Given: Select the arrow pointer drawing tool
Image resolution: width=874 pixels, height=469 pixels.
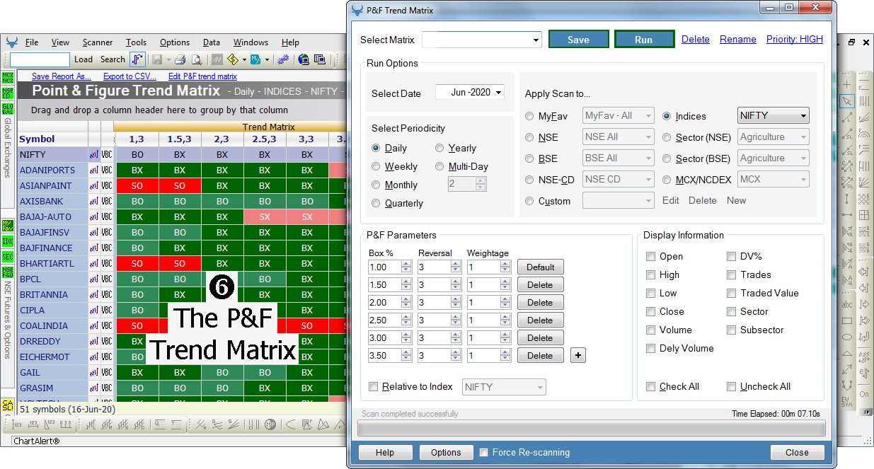Looking at the screenshot, I should click(846, 100).
